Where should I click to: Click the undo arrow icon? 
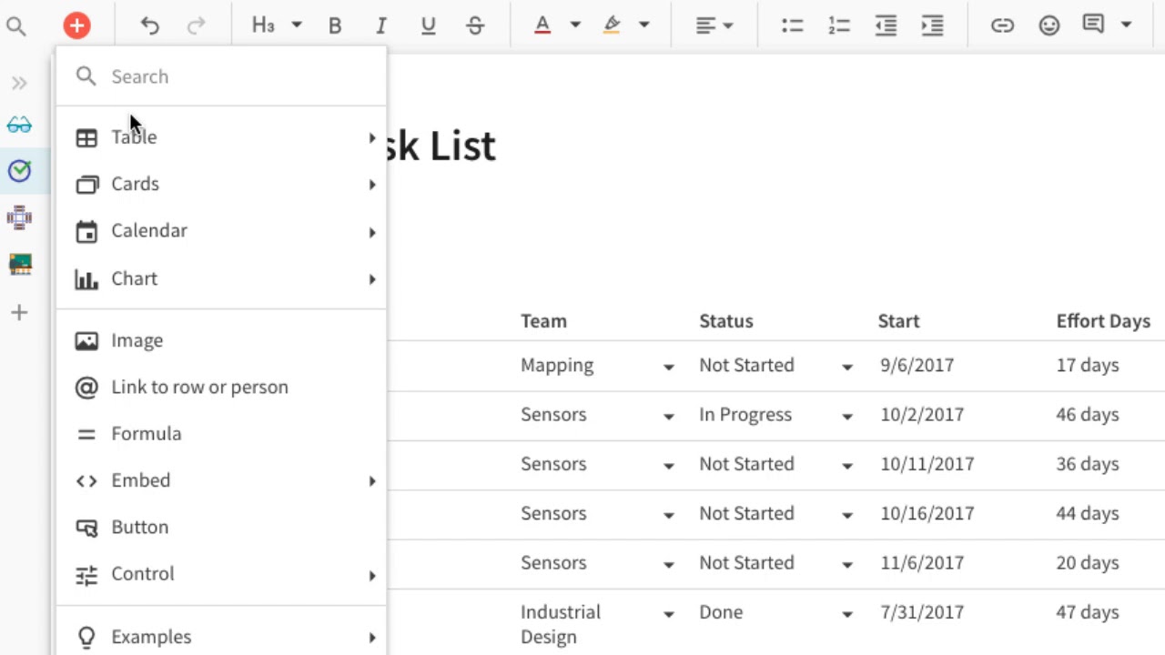coord(149,25)
